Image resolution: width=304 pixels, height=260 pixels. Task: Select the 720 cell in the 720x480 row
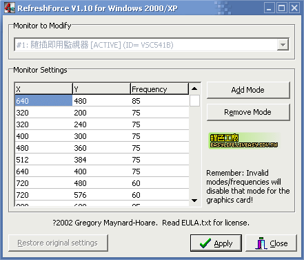tap(43, 183)
